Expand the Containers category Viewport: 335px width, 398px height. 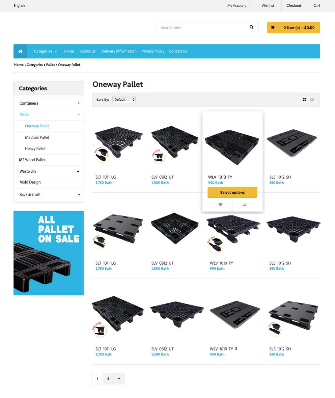[79, 103]
